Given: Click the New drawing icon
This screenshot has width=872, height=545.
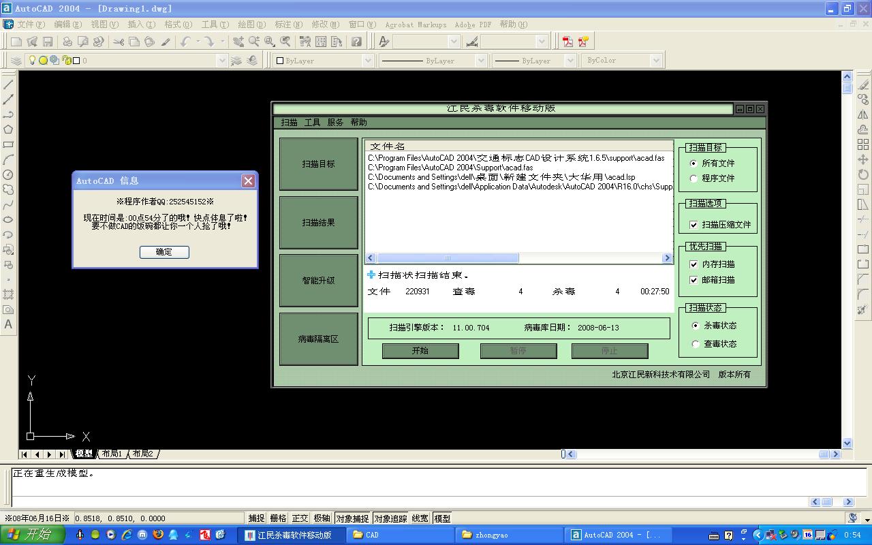Looking at the screenshot, I should click(x=16, y=42).
